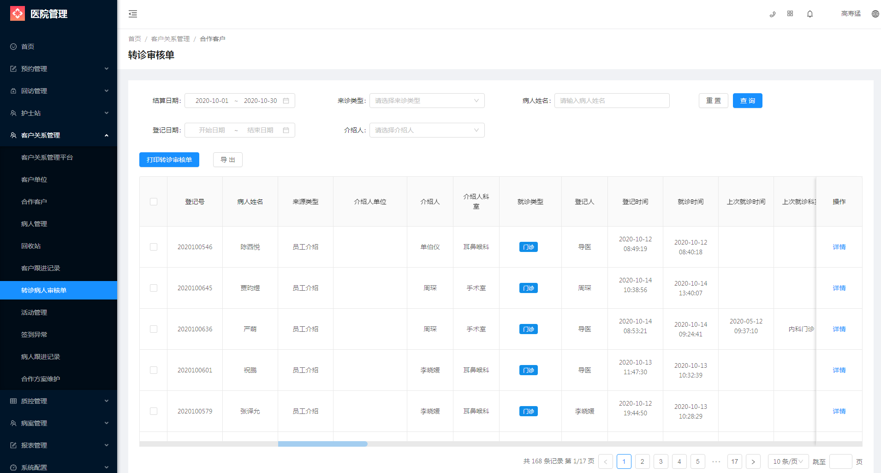The height and width of the screenshot is (473, 881).
Task: Go to page 3
Action: [661, 461]
